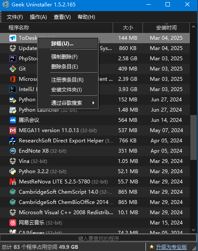
Task: Click the 升级为专业版 link
Action: coord(171,247)
